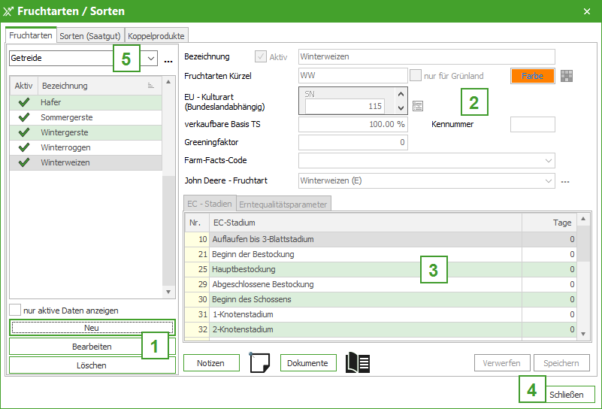Select Wintergerste in the crop list
The height and width of the screenshot is (409, 602).
[64, 132]
